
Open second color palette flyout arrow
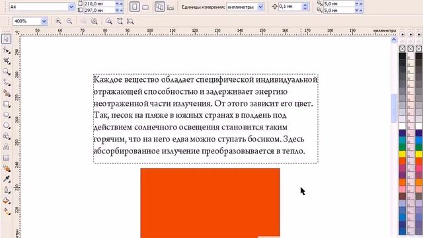click(410, 34)
